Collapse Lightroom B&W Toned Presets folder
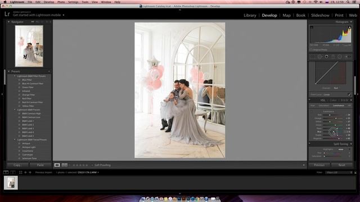This screenshot has height=202, width=360. [15, 140]
